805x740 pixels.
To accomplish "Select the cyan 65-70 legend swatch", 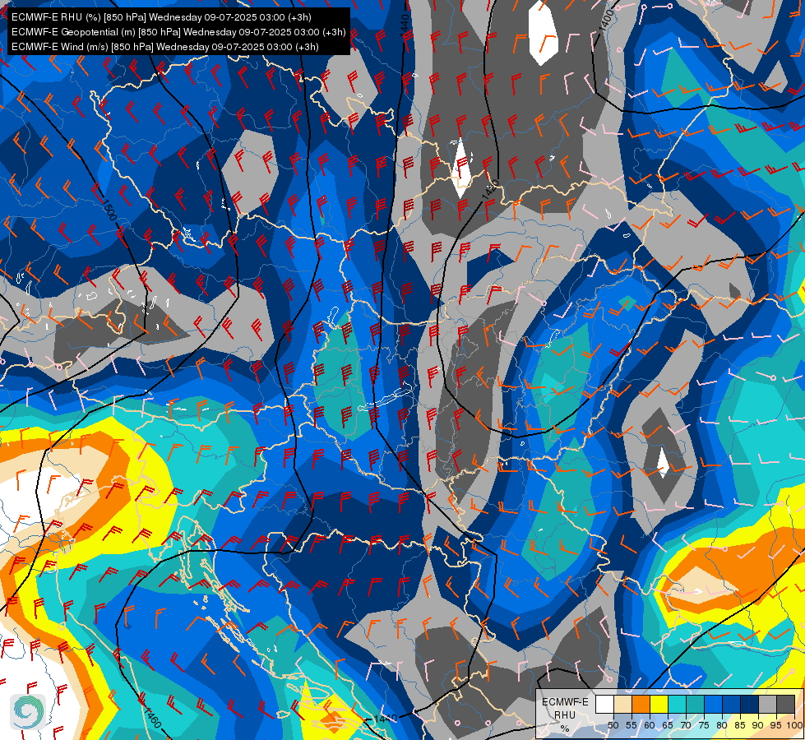I will pos(678,704).
